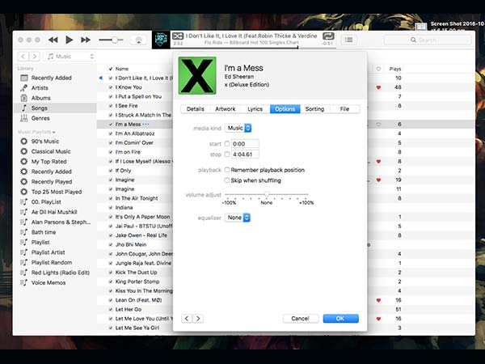
Task: Switch to the File tab
Action: [x=344, y=109]
